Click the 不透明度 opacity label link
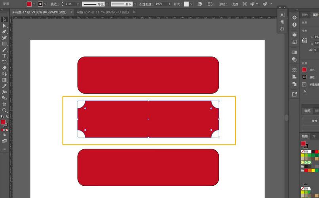The width and height of the screenshot is (319, 198). click(x=146, y=4)
